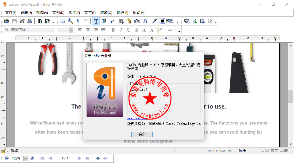Go to the last page
The image size is (294, 163).
[x=88, y=158]
